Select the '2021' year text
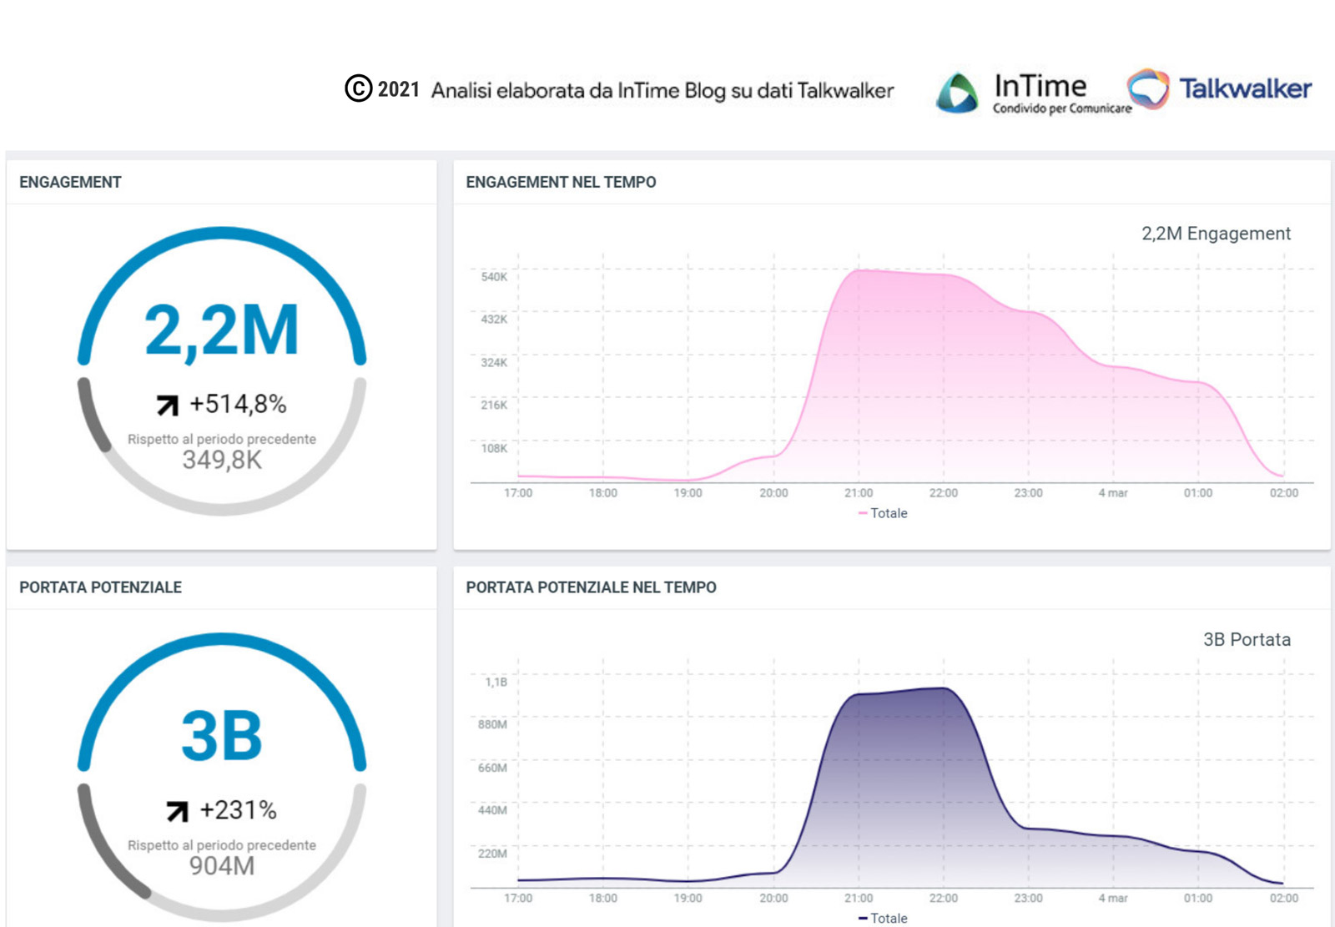 (399, 89)
